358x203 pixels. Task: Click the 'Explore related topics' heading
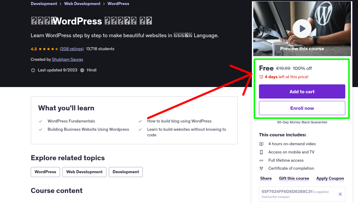pyautogui.click(x=68, y=158)
